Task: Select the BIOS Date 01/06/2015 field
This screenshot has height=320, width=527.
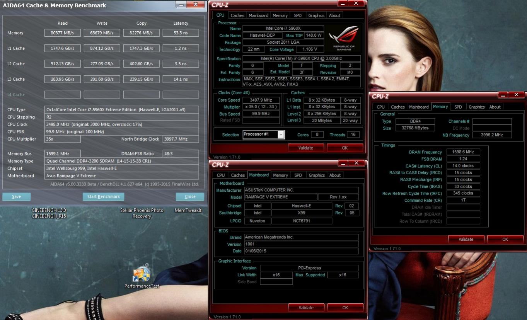Action: click(x=301, y=251)
